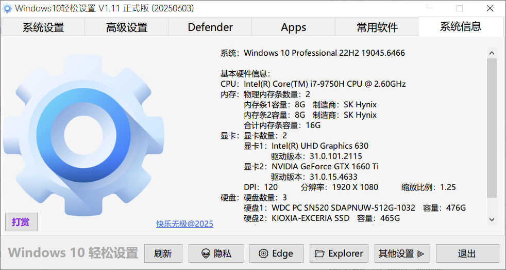Open the folder icon Explorer button
The image size is (506, 270).
pos(339,253)
